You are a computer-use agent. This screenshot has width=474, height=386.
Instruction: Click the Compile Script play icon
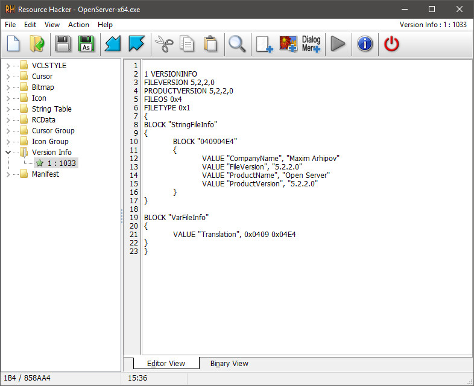click(x=338, y=44)
